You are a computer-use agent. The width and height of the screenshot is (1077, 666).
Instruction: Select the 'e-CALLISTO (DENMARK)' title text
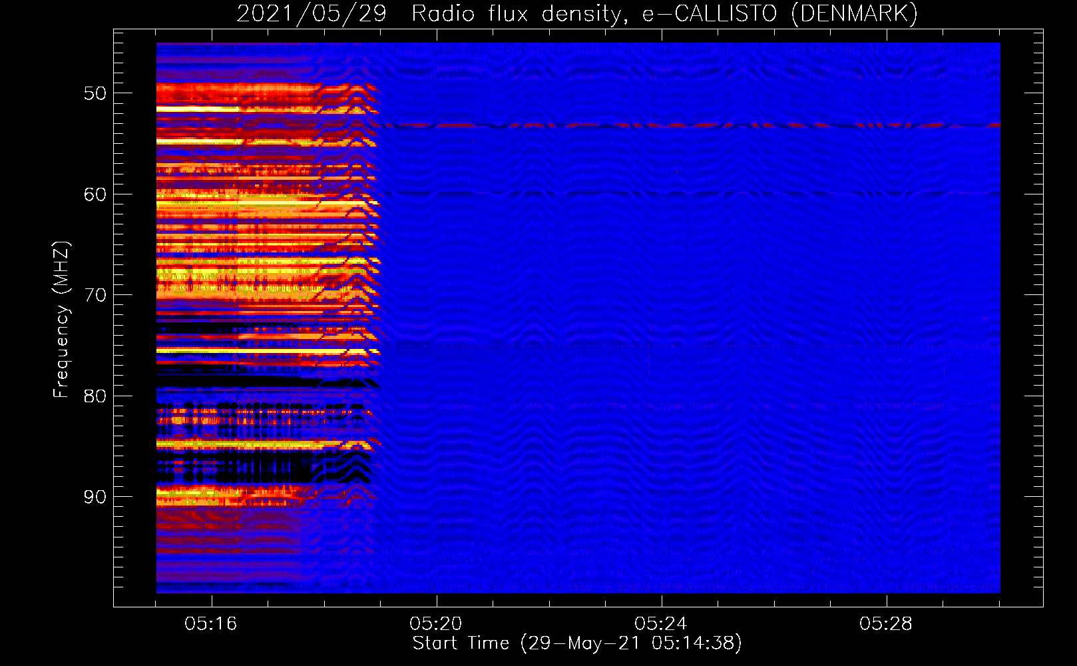[780, 14]
